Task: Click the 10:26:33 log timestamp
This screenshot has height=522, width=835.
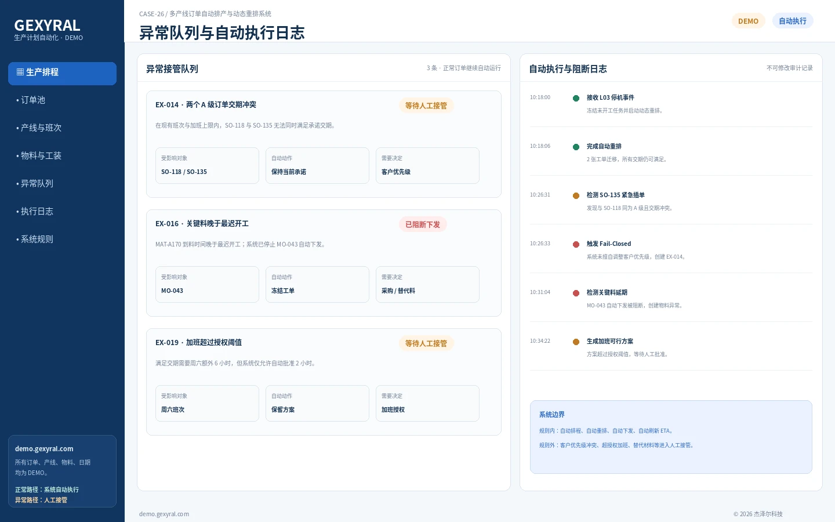Action: (540, 244)
